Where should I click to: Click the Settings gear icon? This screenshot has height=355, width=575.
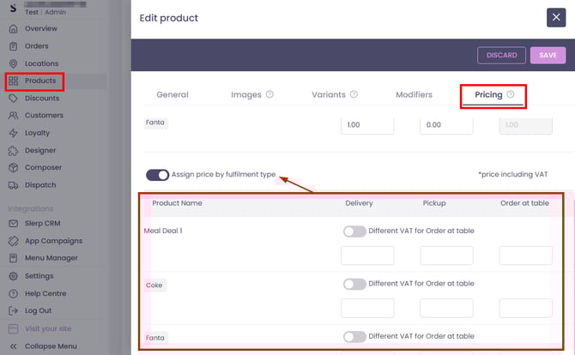click(13, 276)
